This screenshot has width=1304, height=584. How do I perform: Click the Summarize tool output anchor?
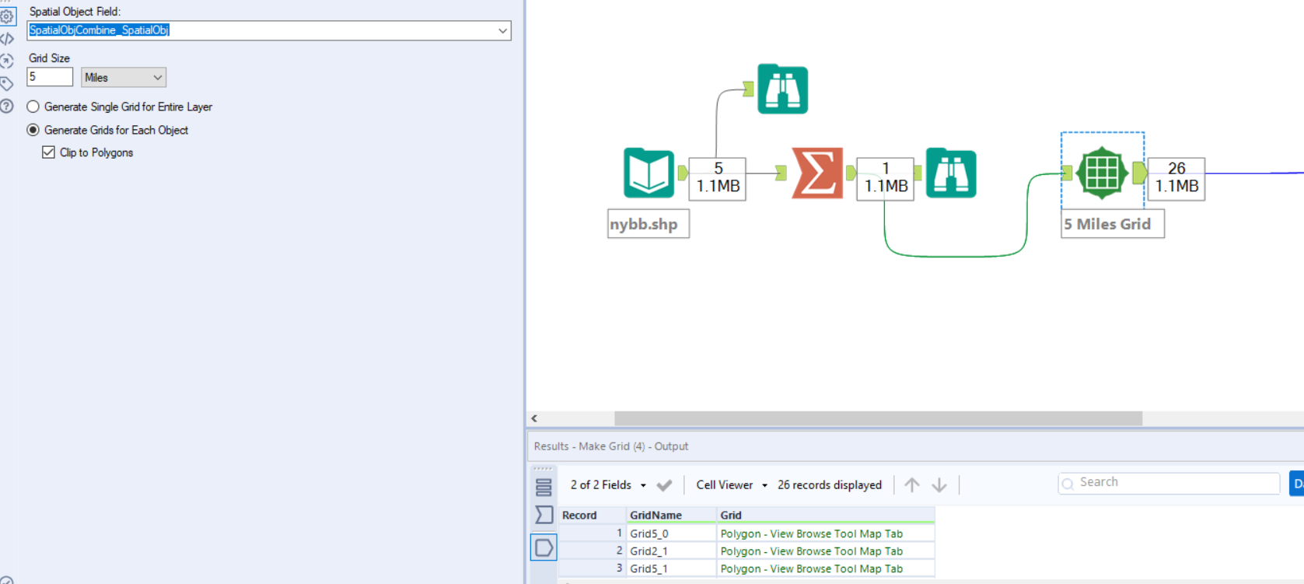click(x=851, y=173)
